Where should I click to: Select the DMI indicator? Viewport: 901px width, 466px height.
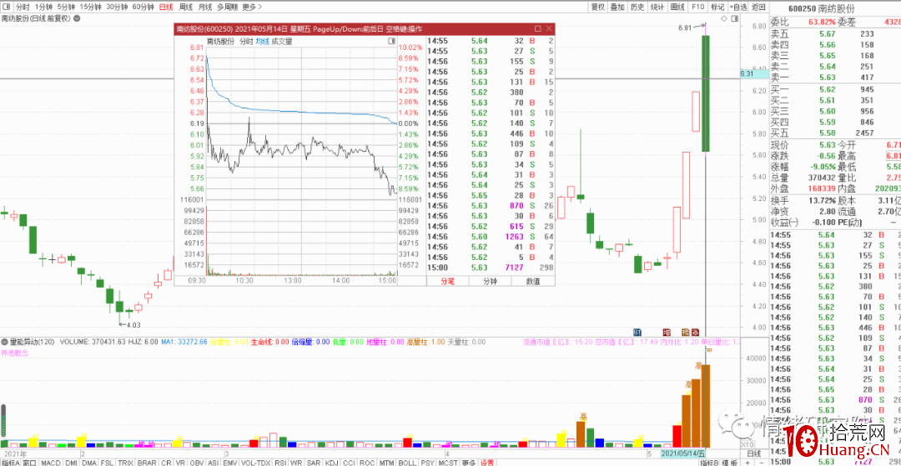pyautogui.click(x=71, y=462)
